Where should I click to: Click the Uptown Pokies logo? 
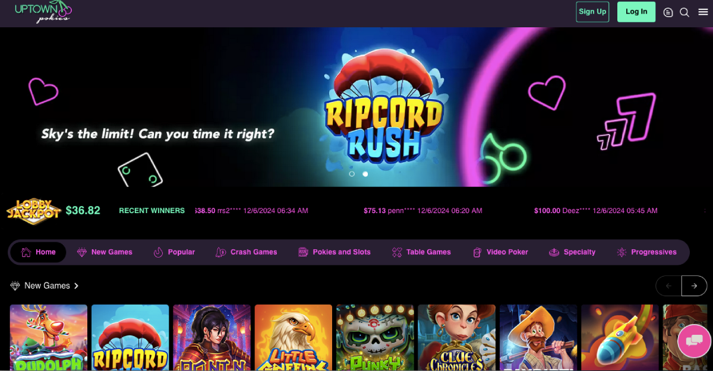(x=43, y=11)
